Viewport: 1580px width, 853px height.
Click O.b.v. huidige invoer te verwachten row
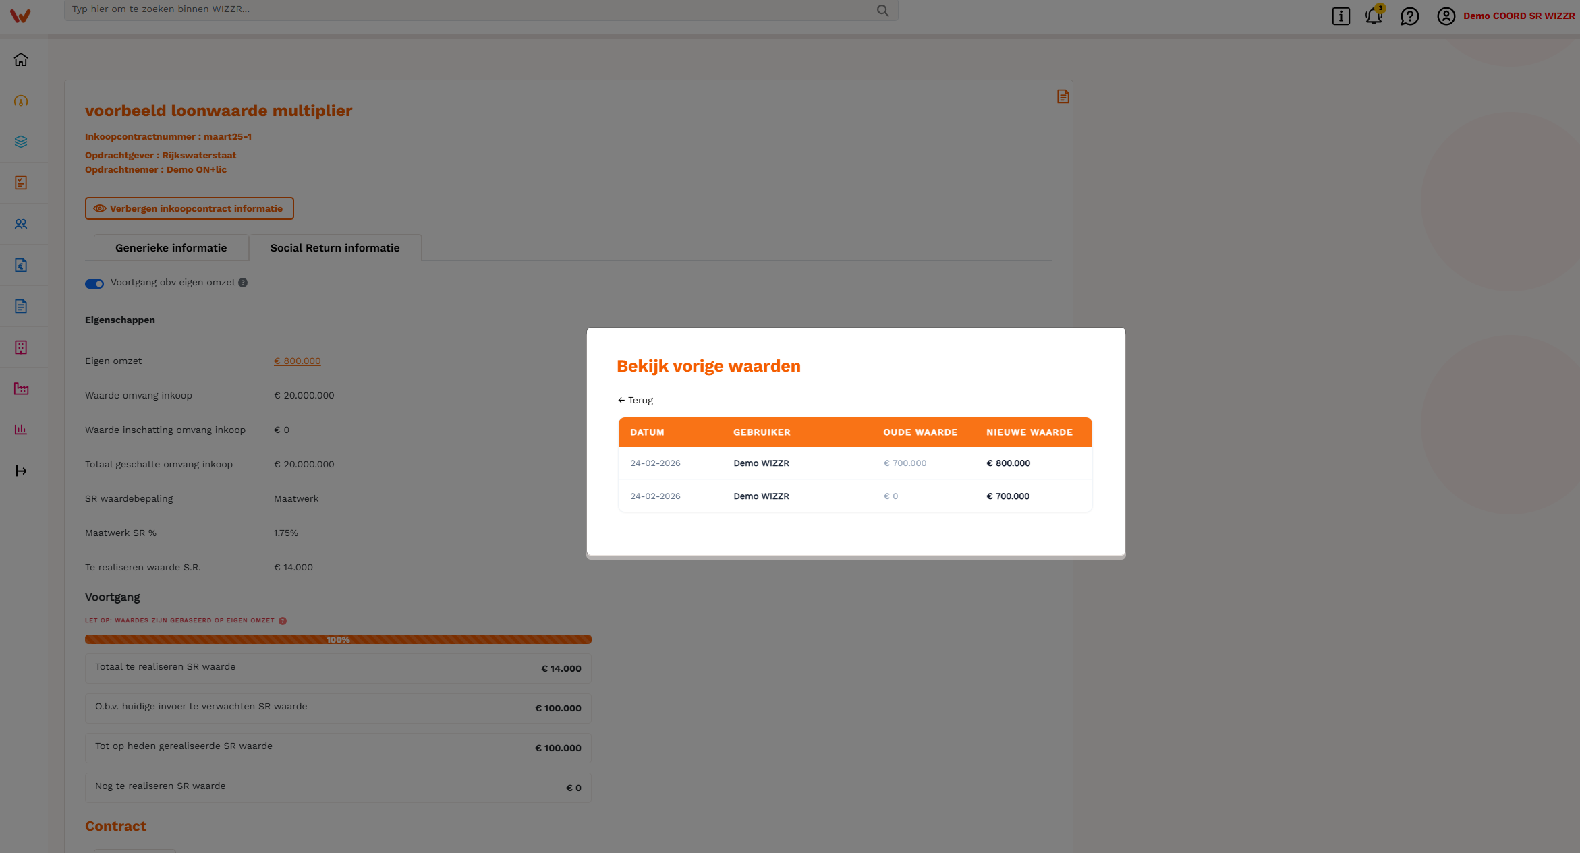click(x=338, y=708)
